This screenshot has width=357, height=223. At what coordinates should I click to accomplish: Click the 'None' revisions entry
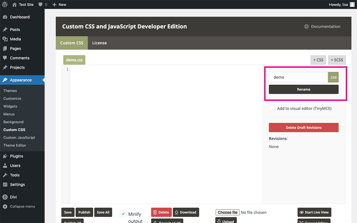[274, 147]
